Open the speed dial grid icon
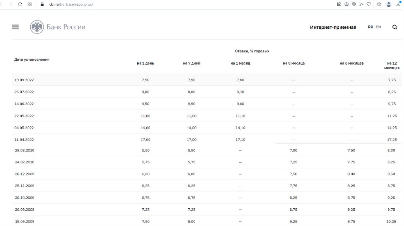Screen dimensions: 404x226 (30, 4)
